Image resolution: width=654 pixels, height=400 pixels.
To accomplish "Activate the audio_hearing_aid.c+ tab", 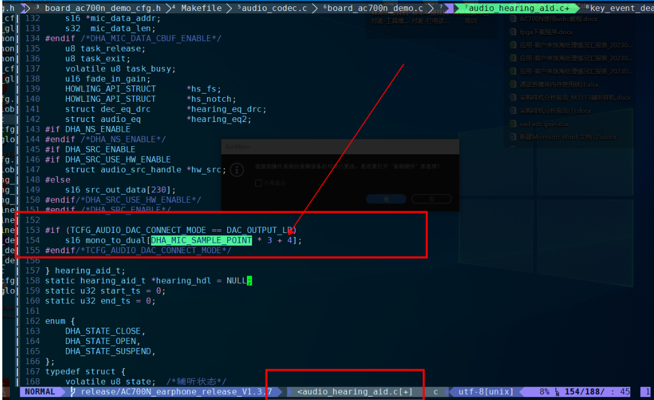I will click(x=517, y=8).
